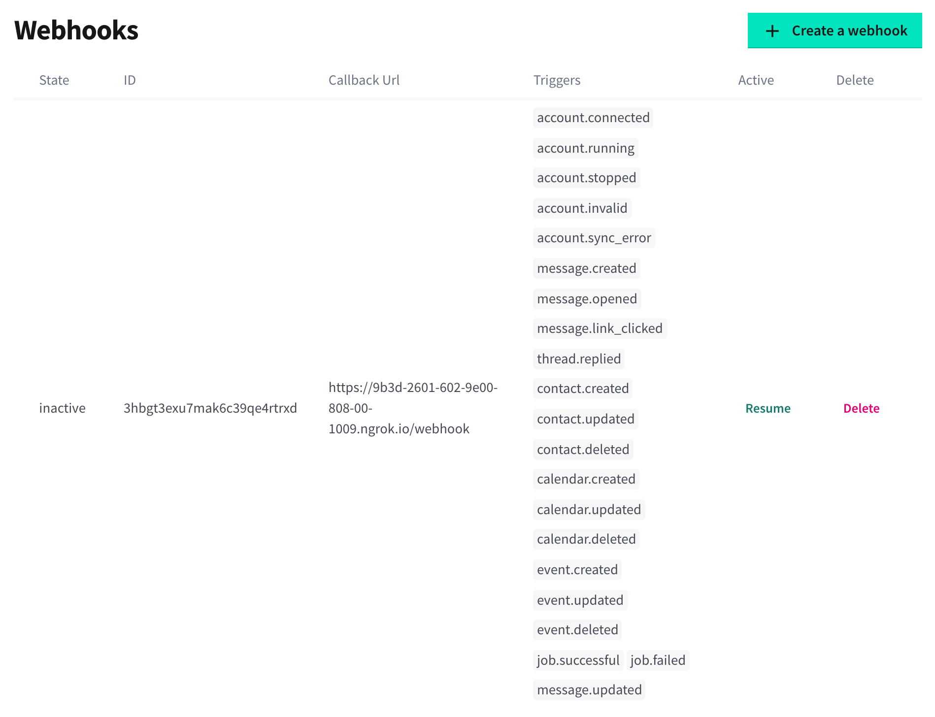Select the account.connected trigger tag
The height and width of the screenshot is (717, 935).
[x=593, y=118]
